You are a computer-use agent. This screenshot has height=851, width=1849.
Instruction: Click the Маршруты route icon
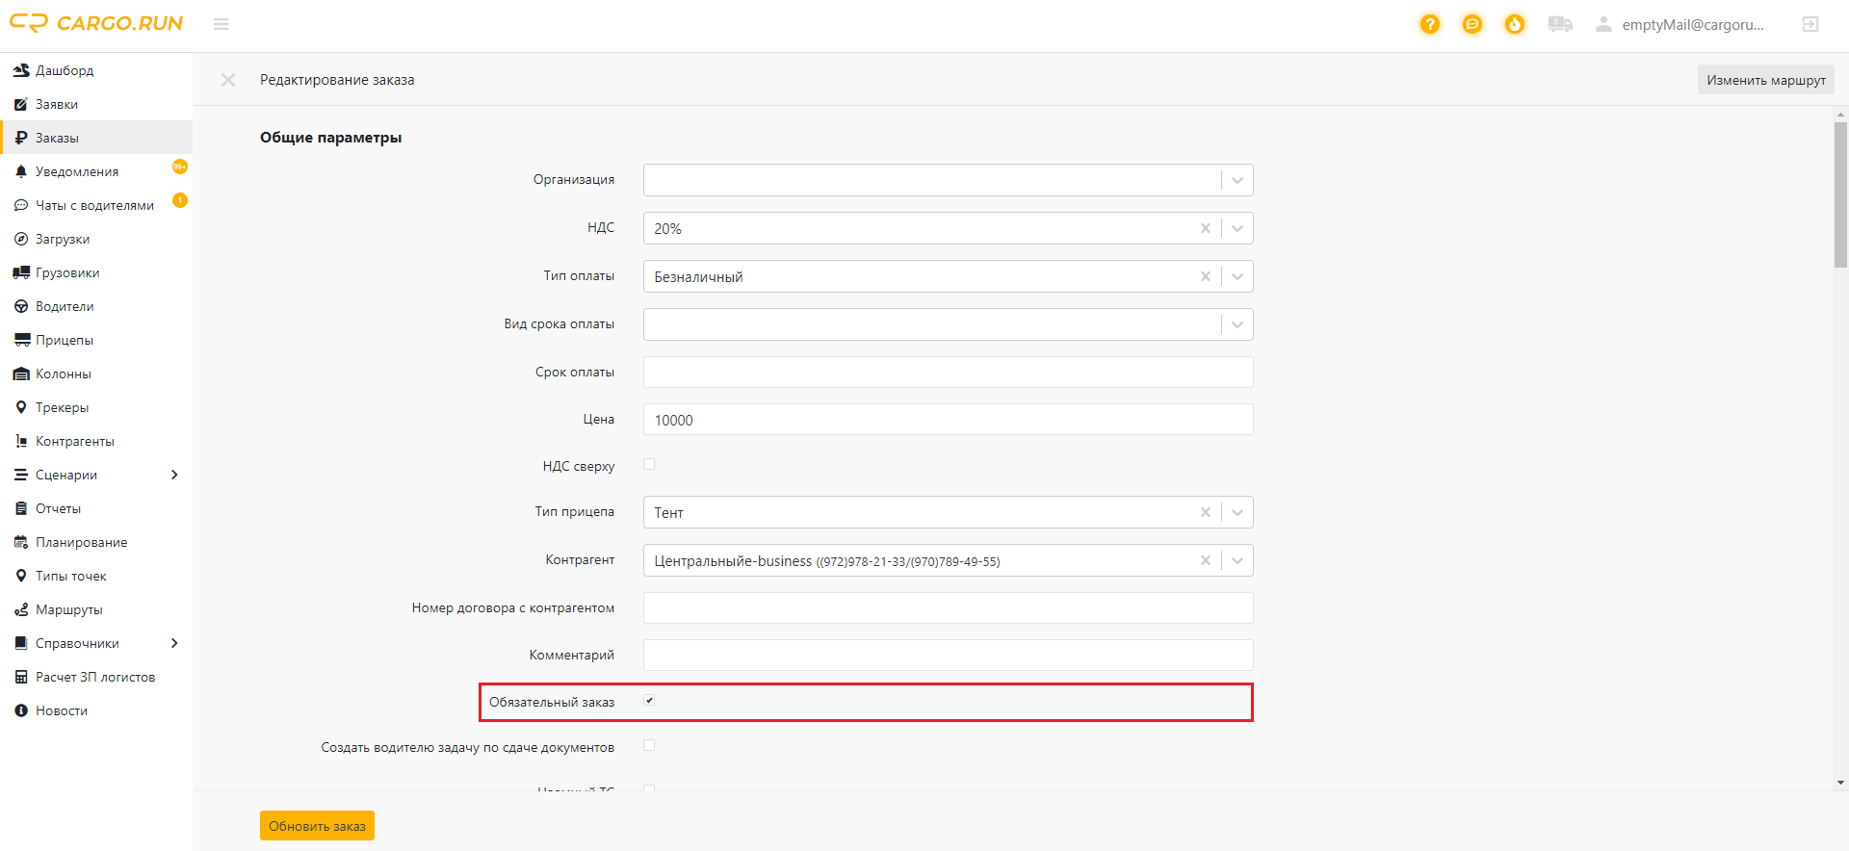click(x=21, y=609)
